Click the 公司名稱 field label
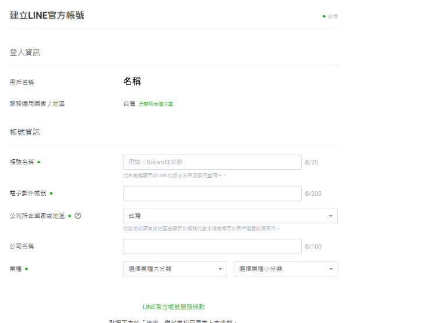Image resolution: width=448 pixels, height=323 pixels. tap(22, 246)
